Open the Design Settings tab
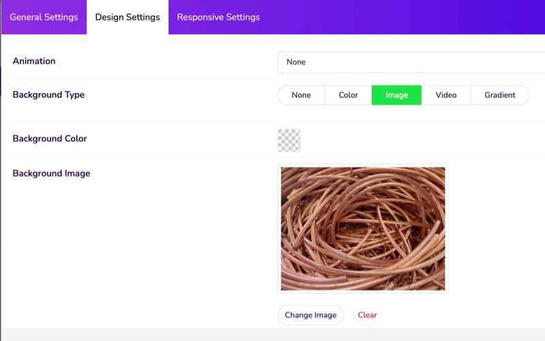Screen dimensions: 545x341 127,17
